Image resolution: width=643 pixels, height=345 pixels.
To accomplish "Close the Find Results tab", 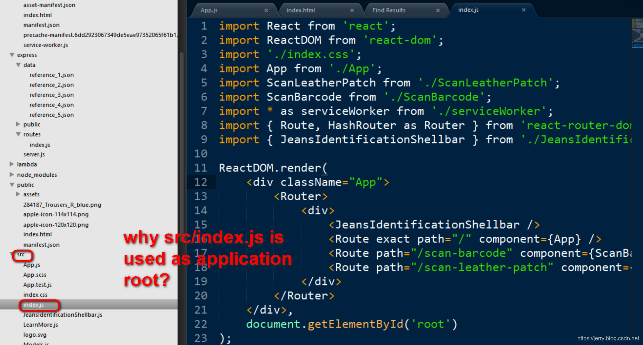I will [x=438, y=11].
